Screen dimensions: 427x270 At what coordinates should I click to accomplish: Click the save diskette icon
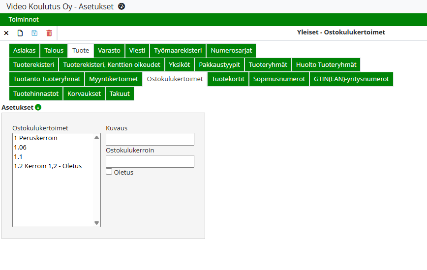point(34,33)
